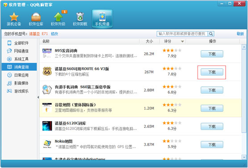Minimize the 软件管理 window
248x168 pixels.
click(222, 4)
